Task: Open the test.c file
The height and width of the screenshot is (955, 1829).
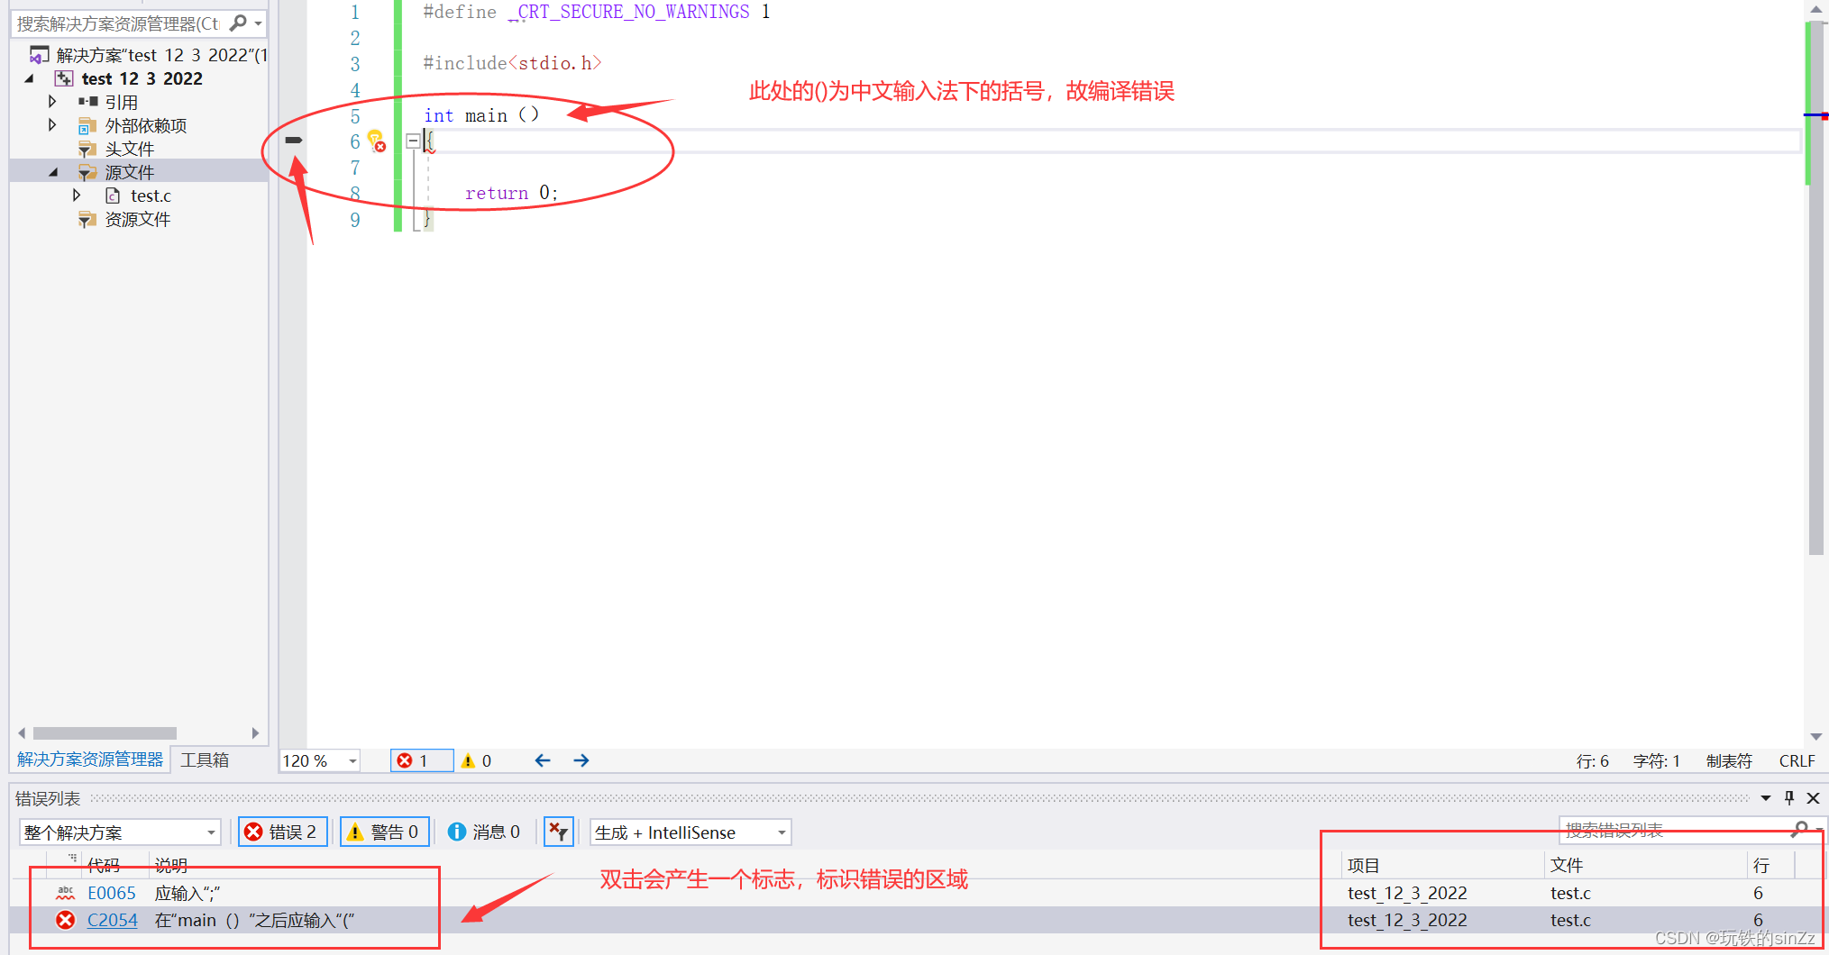Action: tap(151, 196)
